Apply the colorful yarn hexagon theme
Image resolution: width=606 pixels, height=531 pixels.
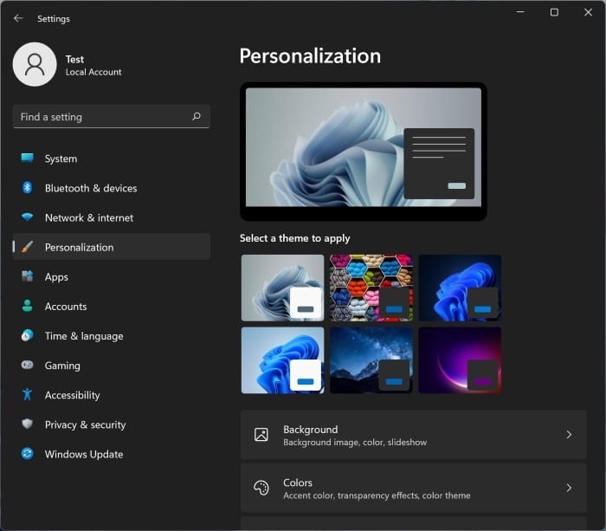click(371, 288)
